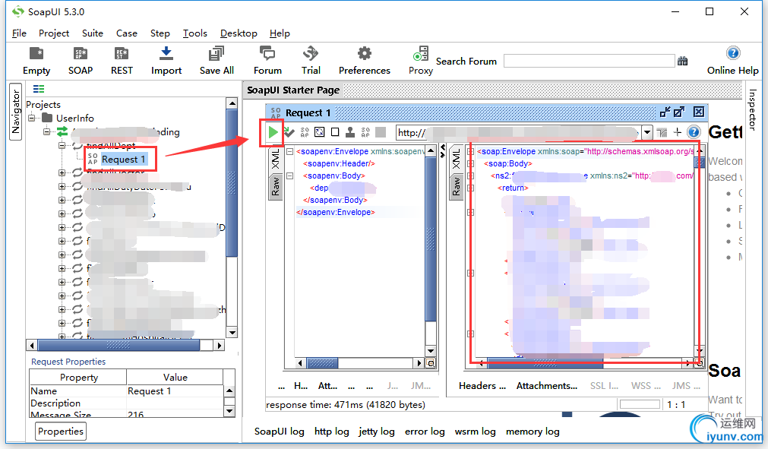Select the UserInfo project

pyautogui.click(x=74, y=118)
